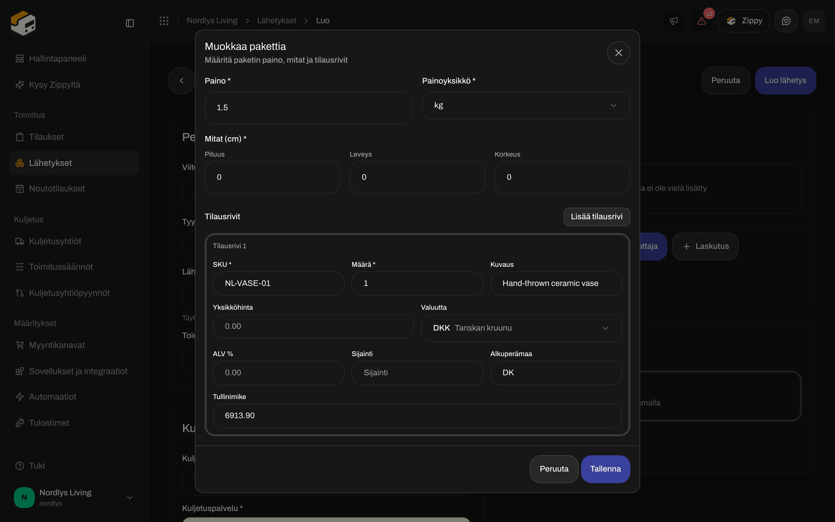The image size is (835, 522).
Task: Open Sovellukset ja integraatiot
Action: pyautogui.click(x=74, y=371)
